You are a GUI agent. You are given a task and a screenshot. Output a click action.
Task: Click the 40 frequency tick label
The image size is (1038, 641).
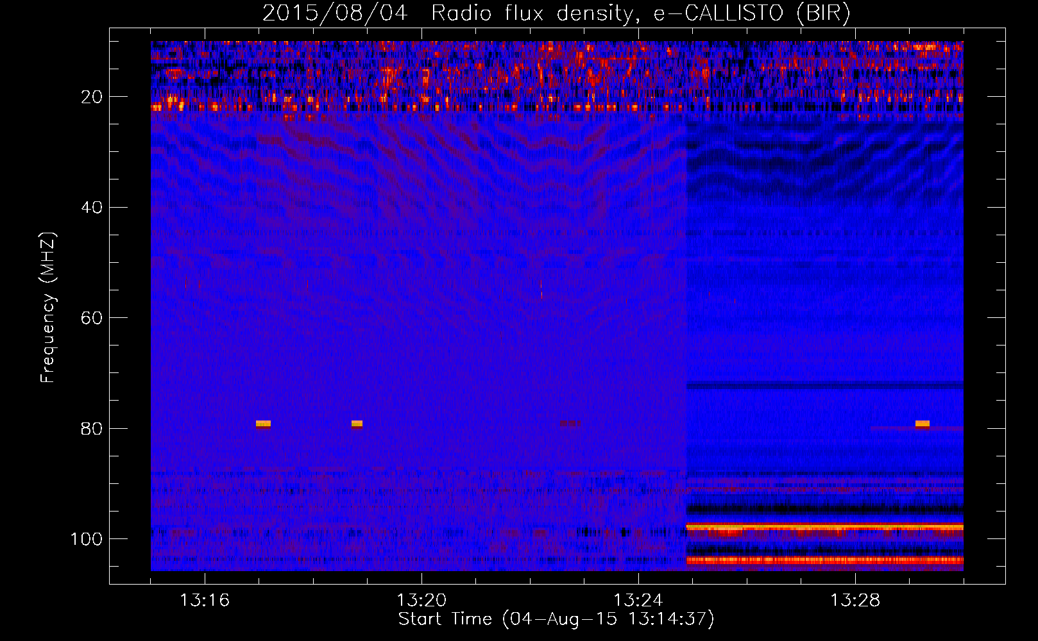pyautogui.click(x=92, y=208)
